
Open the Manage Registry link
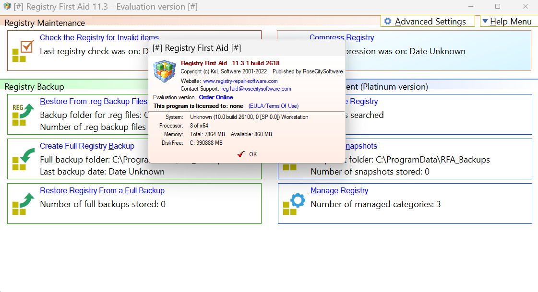(339, 190)
